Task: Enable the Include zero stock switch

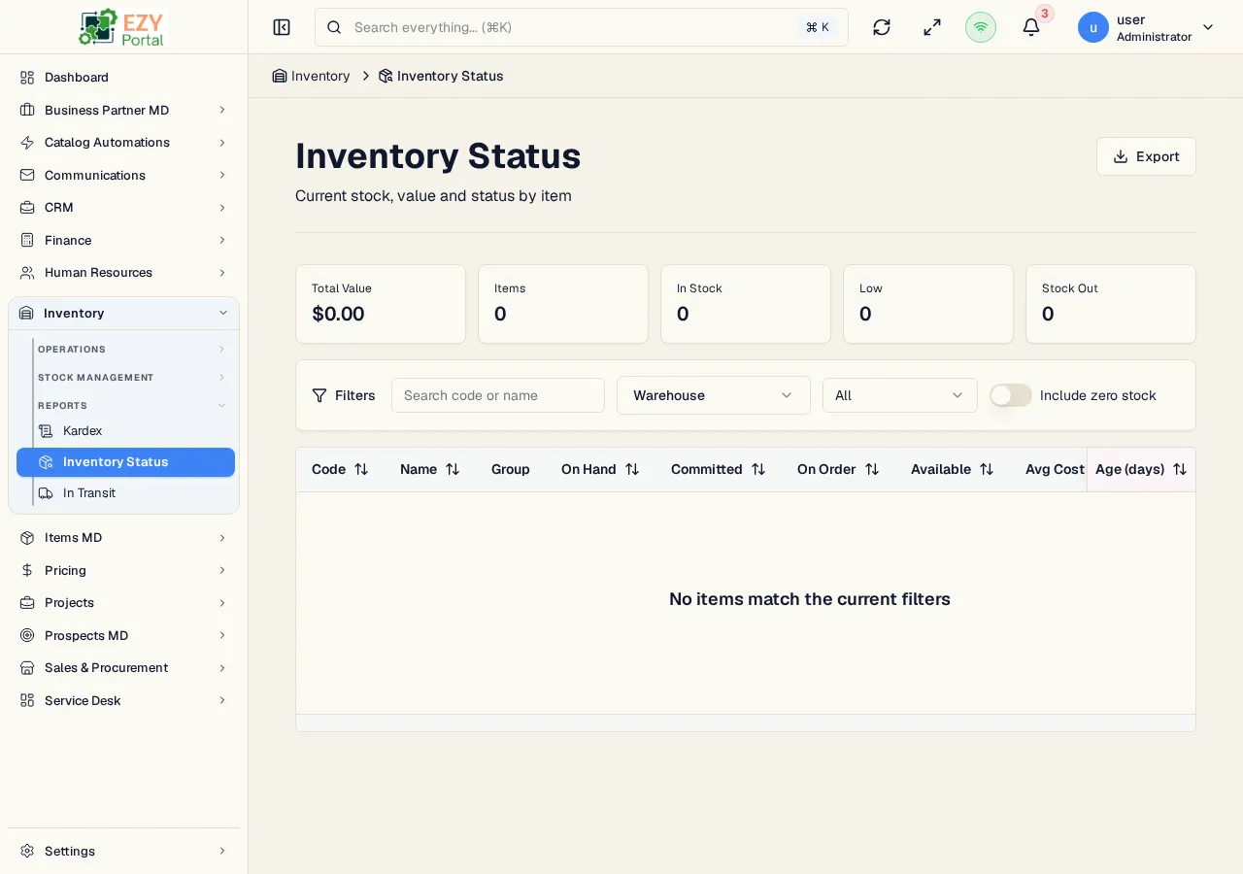Action: coord(1011,395)
